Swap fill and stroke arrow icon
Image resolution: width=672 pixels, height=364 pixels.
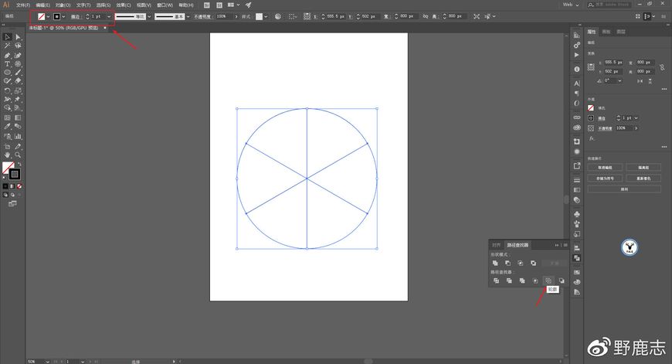[x=19, y=164]
